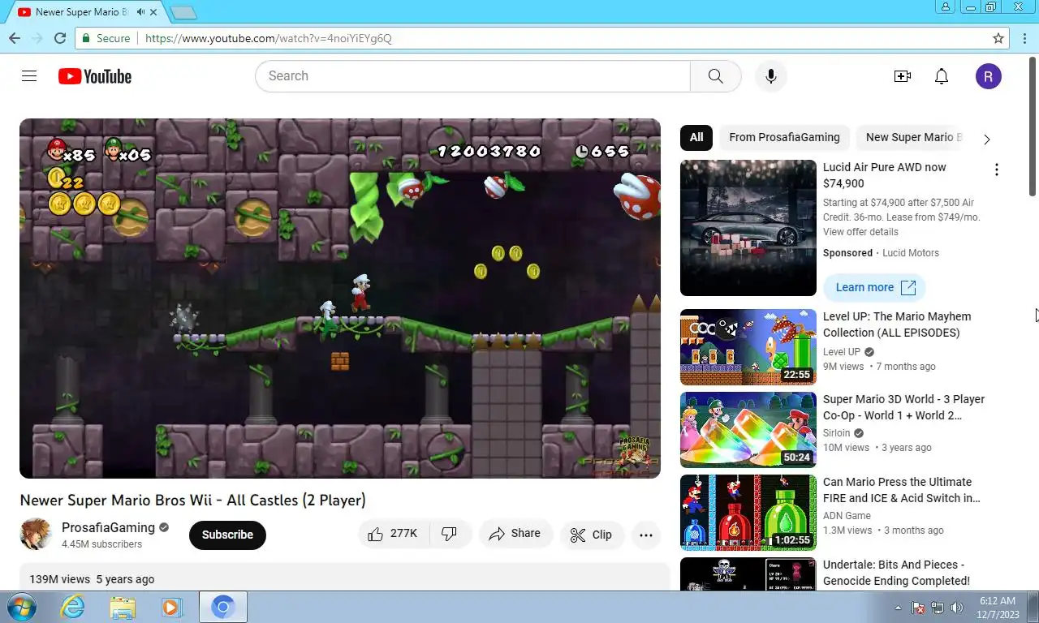Switch to the Newer Super Mario browser tab
This screenshot has width=1039, height=623.
pos(81,12)
